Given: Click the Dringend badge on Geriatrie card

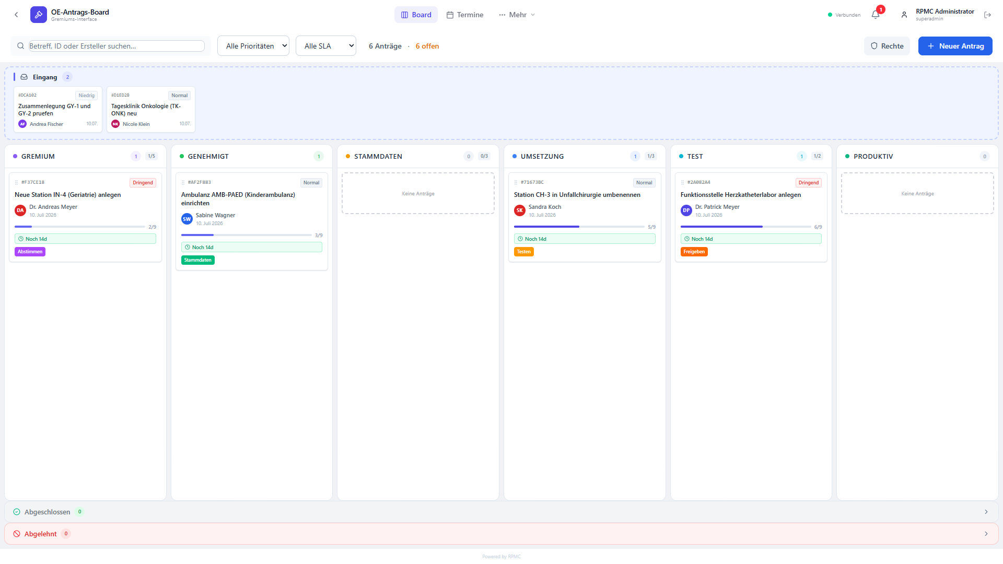Looking at the screenshot, I should tap(143, 183).
